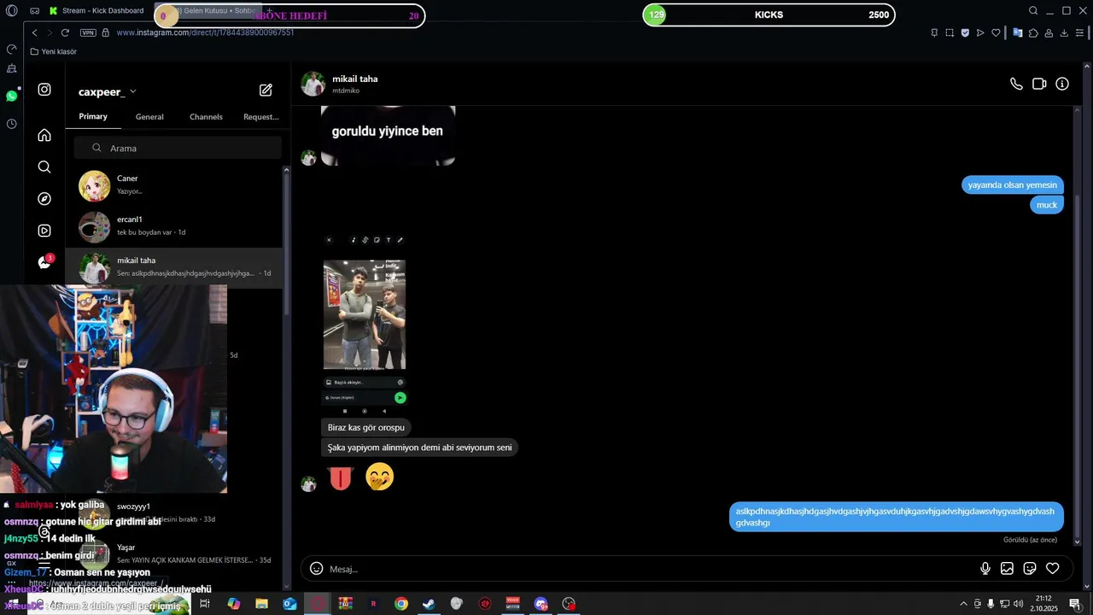This screenshot has height=615, width=1093.
Task: Open Steam from the taskbar
Action: 429,604
